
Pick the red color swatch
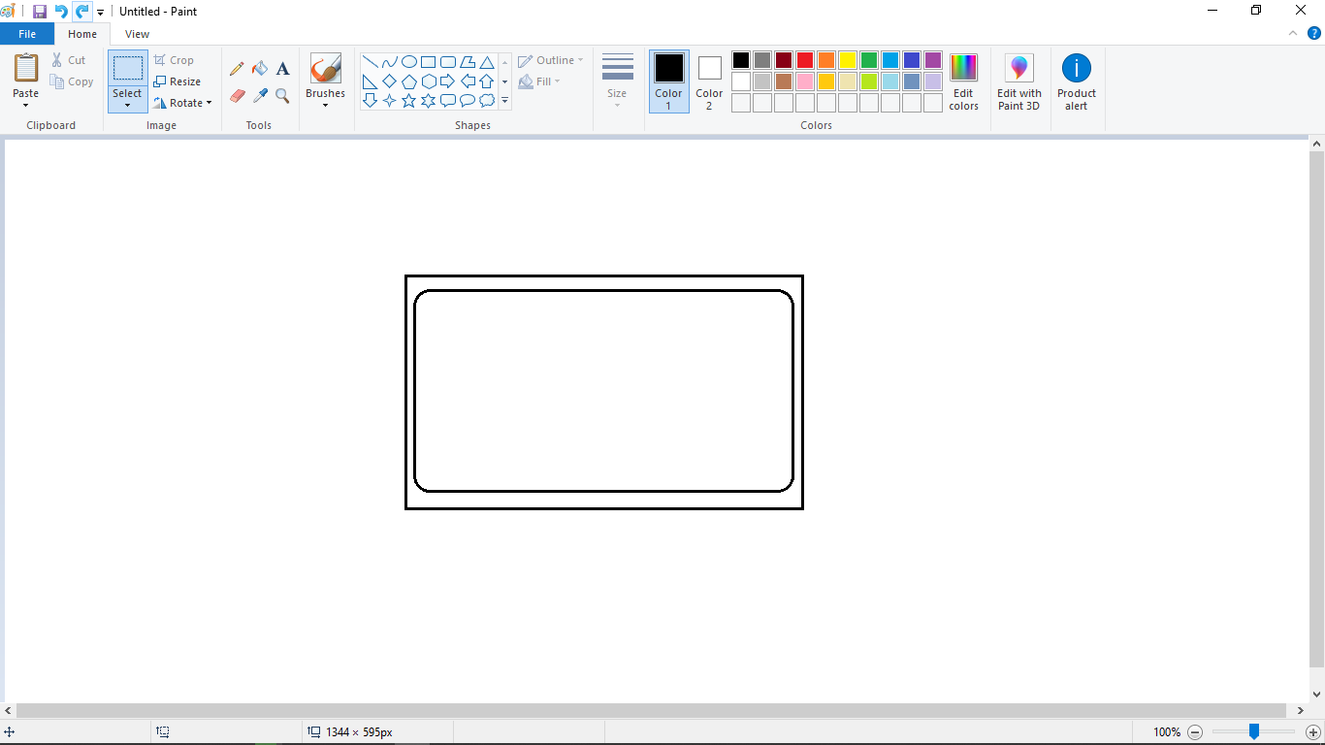(x=805, y=60)
